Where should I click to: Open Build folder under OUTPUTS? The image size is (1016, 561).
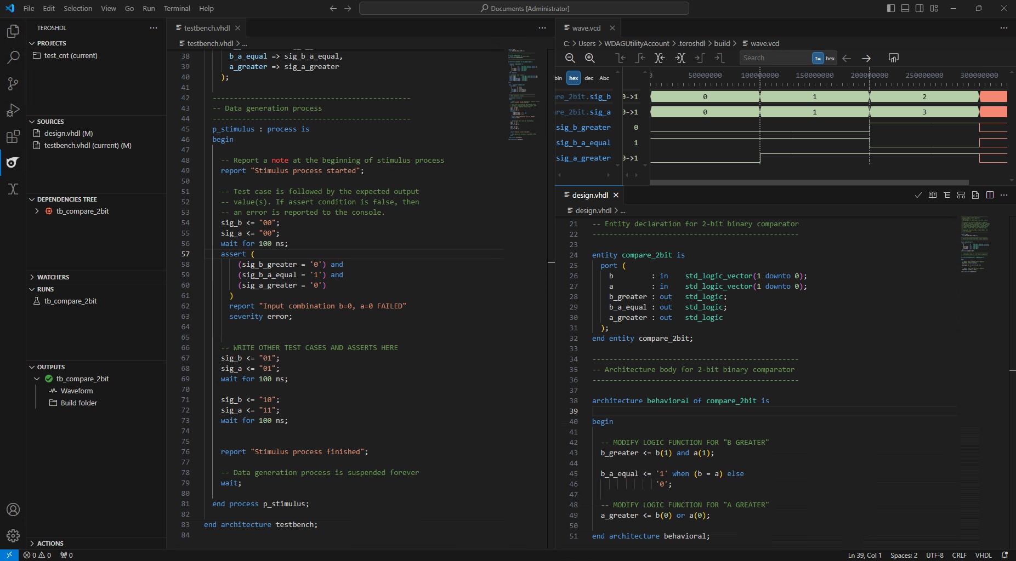pos(79,403)
